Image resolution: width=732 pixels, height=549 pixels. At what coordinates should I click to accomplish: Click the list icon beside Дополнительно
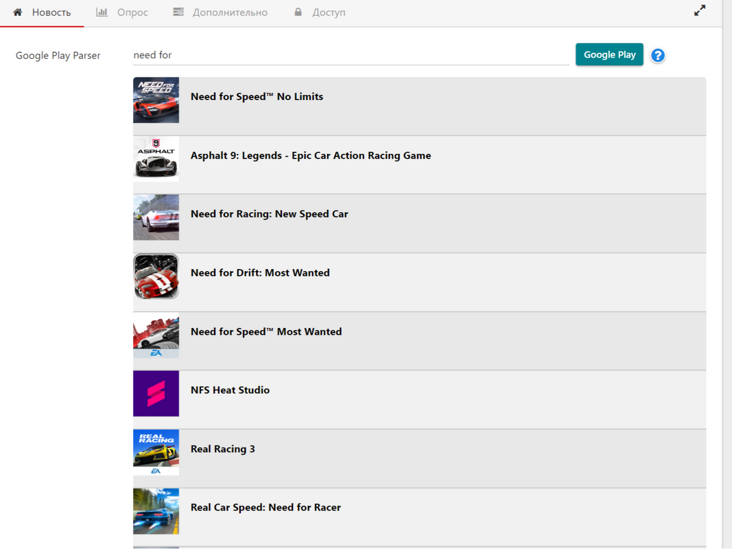(178, 12)
